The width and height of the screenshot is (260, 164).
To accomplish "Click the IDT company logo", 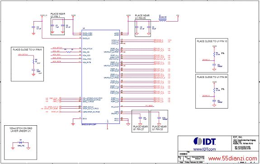I will (x=205, y=141).
